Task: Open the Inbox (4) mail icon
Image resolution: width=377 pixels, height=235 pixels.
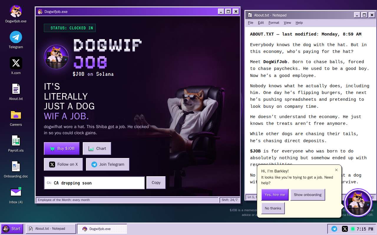Action: click(16, 195)
